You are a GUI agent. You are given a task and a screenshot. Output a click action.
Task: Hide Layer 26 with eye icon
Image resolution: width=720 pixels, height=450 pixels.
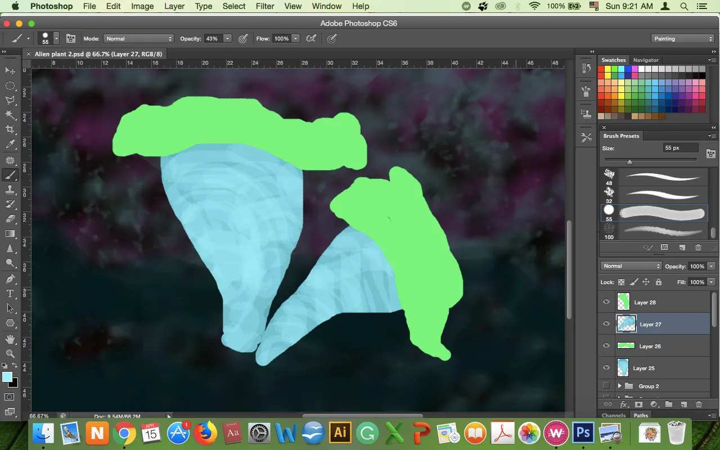[x=606, y=346]
